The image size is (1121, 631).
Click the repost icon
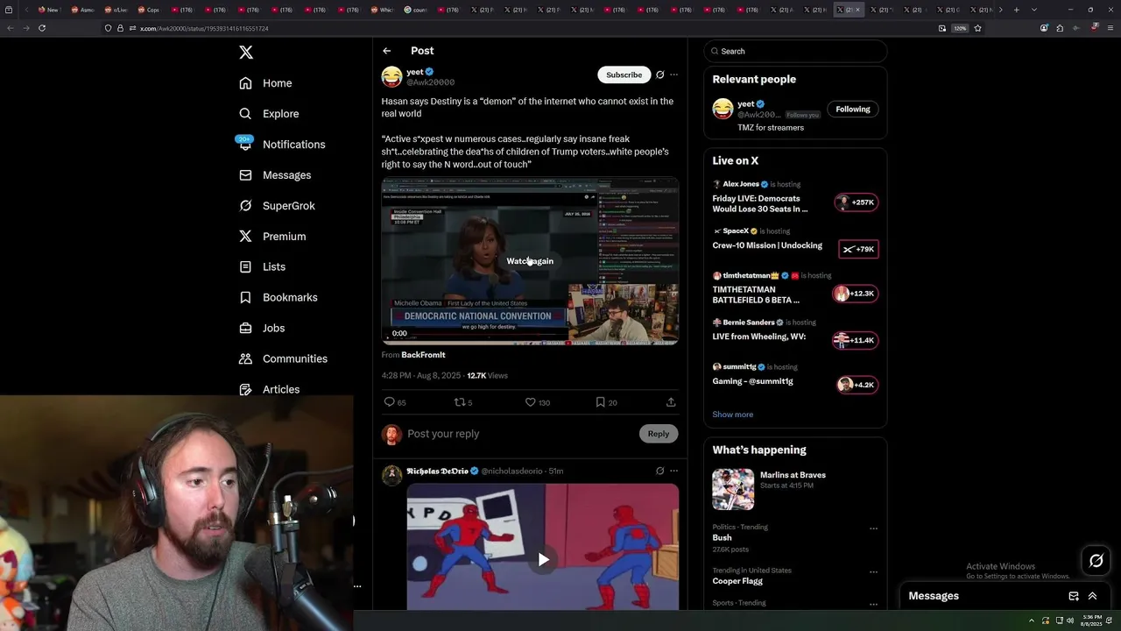(459, 402)
